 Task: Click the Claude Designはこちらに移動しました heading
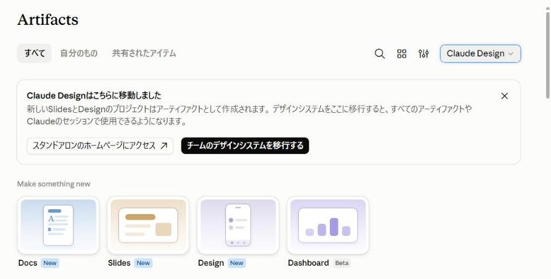(x=94, y=95)
